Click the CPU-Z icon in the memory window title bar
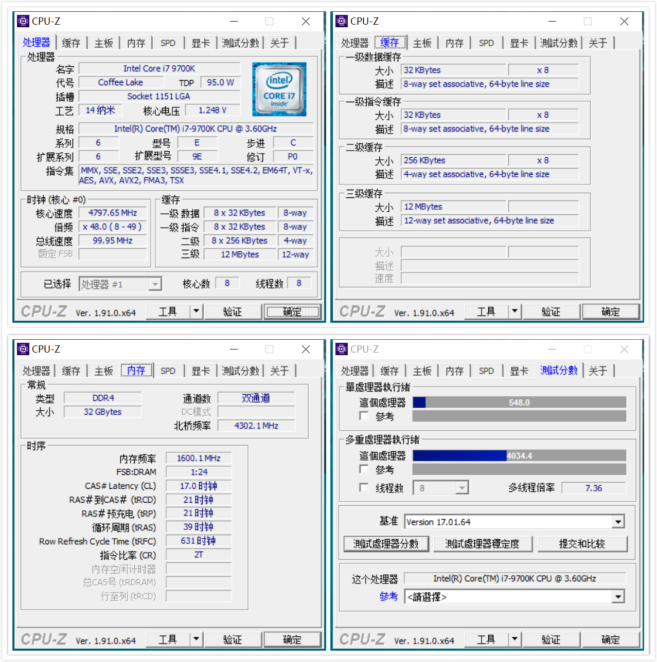657x662 pixels. [x=23, y=349]
